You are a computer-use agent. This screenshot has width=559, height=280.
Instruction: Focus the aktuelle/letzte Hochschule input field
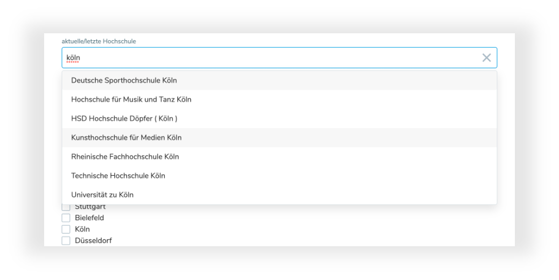(x=275, y=58)
